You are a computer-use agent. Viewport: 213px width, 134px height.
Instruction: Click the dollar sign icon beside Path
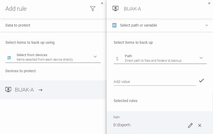(x=117, y=58)
